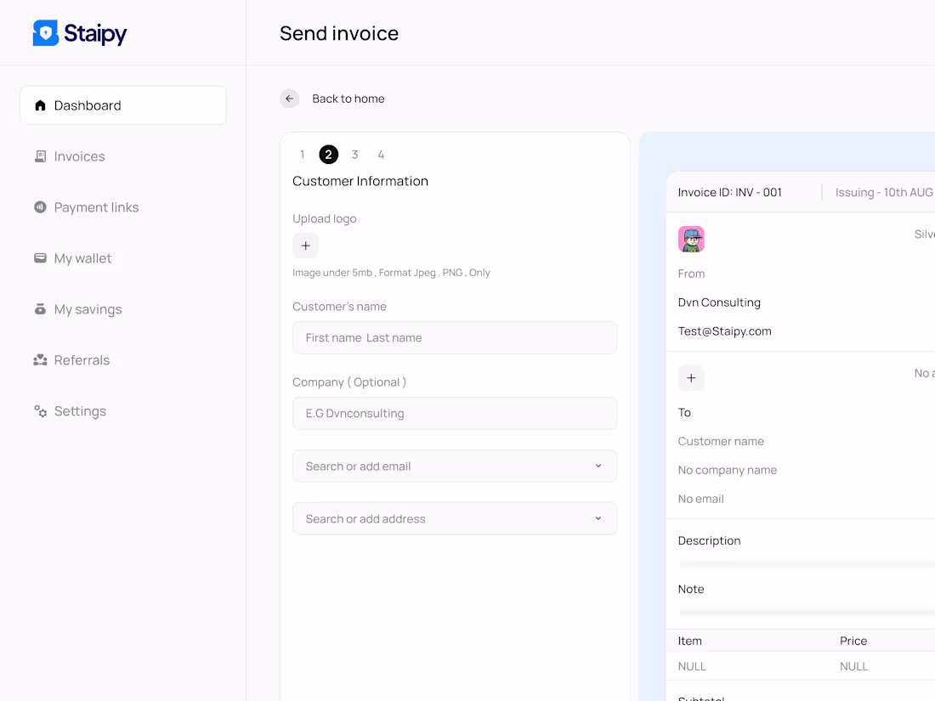Screen dimensions: 935x701
Task: Click the plus icon under Upload logo
Action: coord(305,245)
